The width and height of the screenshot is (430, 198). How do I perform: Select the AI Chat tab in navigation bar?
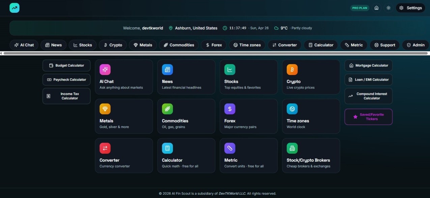24,45
